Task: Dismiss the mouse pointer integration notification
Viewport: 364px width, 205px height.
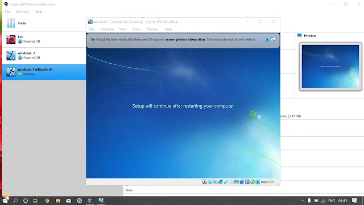Action: 267,39
